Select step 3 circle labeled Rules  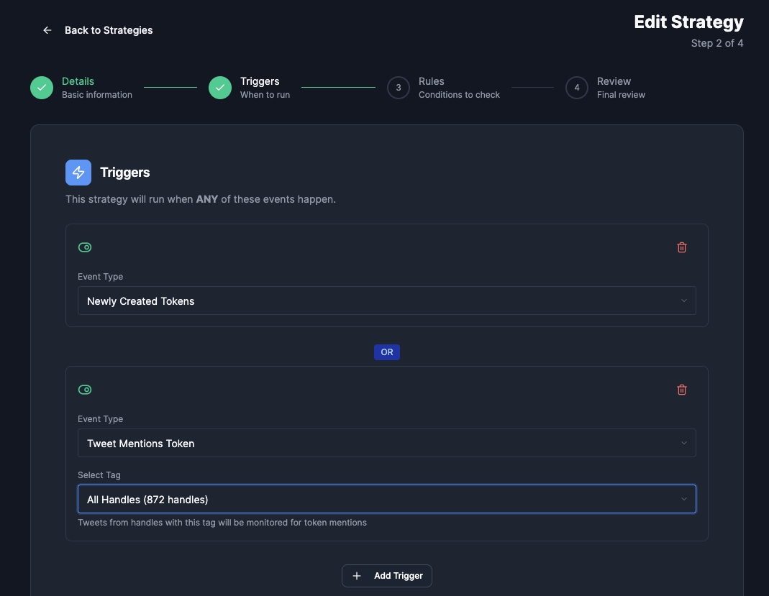pos(399,87)
